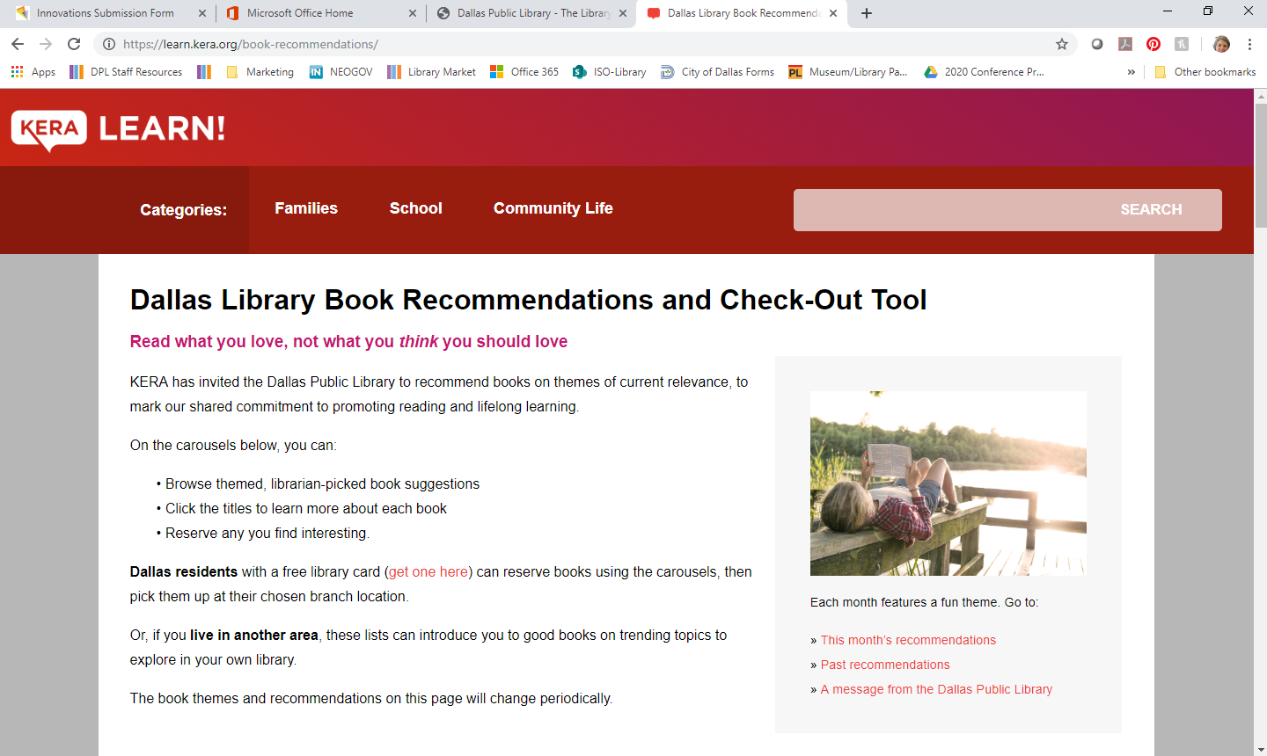
Task: Open the gray square extension icon next to Pinterest
Action: pyautogui.click(x=1182, y=44)
